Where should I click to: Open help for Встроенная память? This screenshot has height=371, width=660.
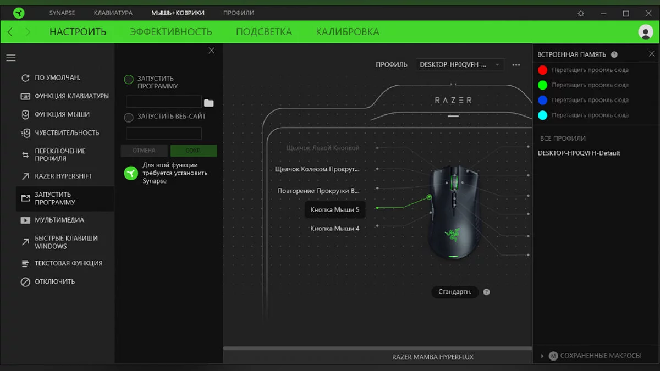click(x=614, y=54)
